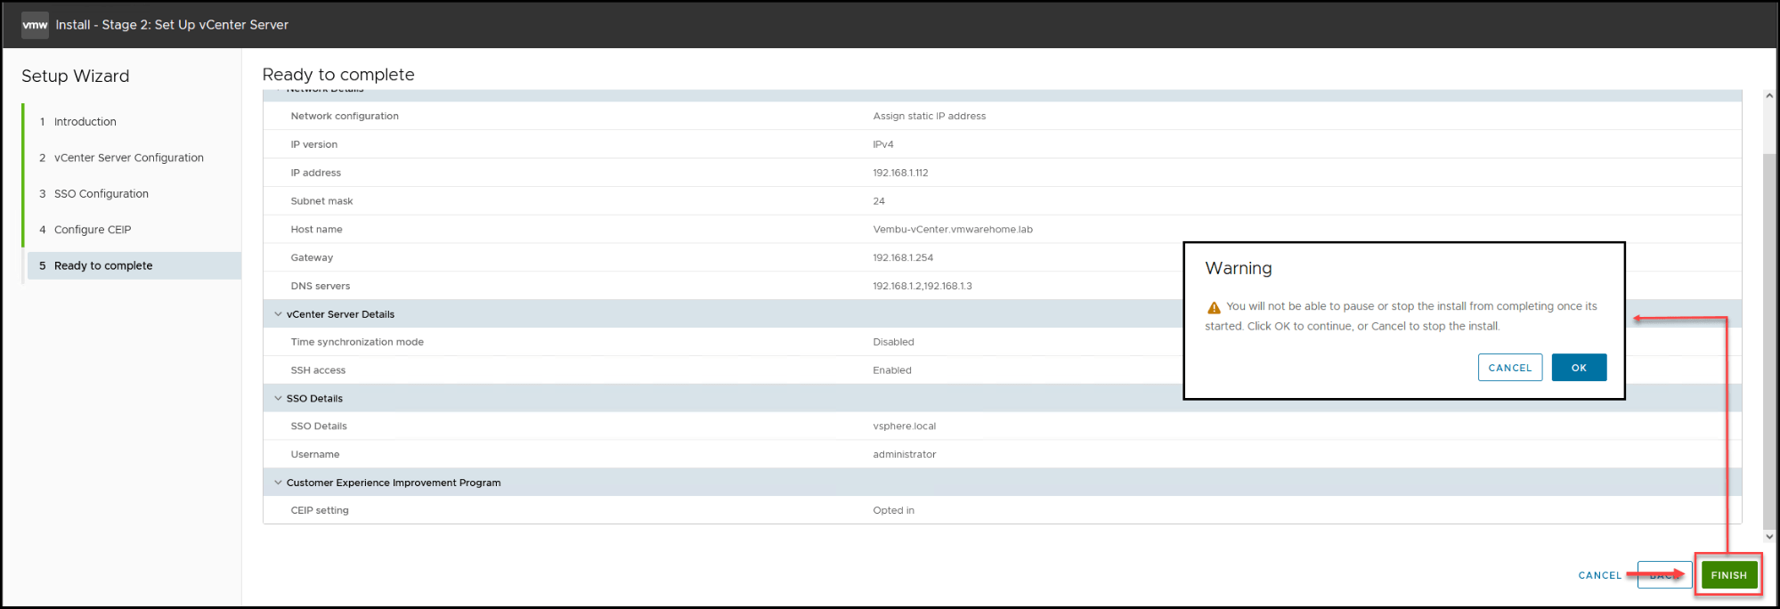The image size is (1780, 609).
Task: Click the vmw logo in the title bar
Action: 35,25
